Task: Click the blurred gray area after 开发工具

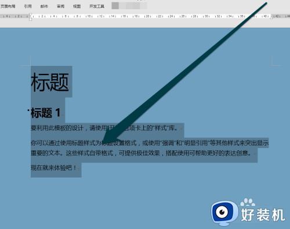Action: tap(129, 6)
